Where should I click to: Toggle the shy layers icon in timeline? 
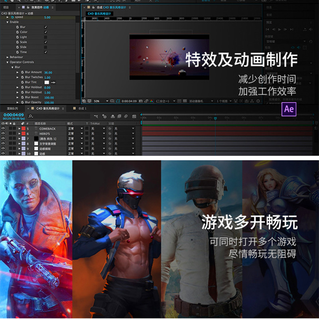point(112,116)
